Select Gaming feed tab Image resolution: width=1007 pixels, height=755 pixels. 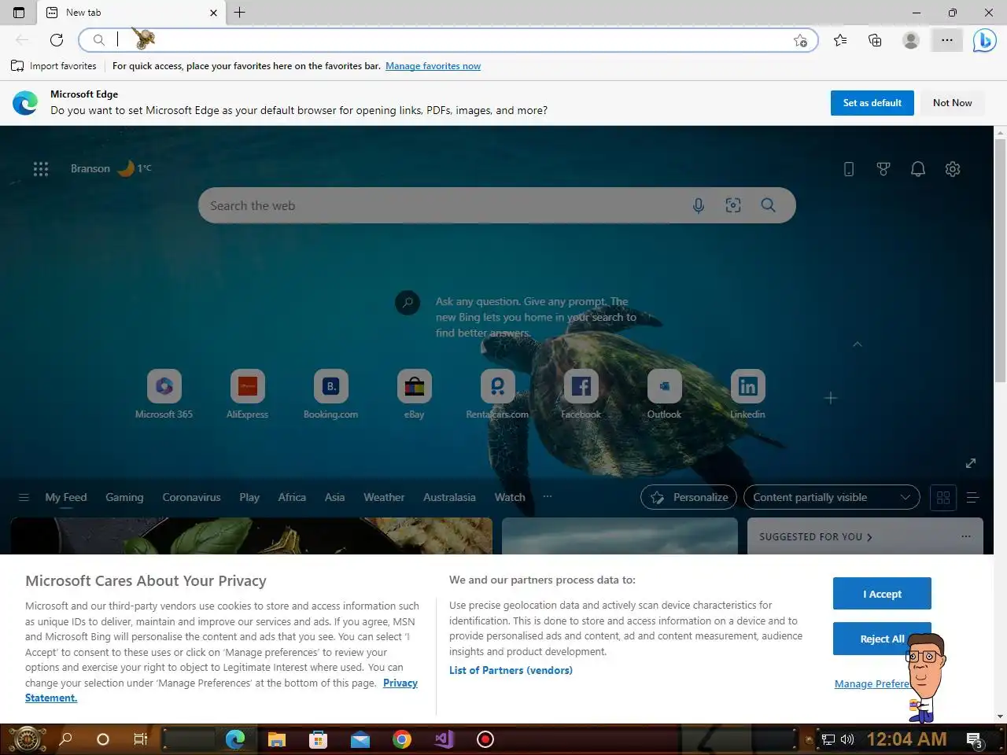point(124,497)
